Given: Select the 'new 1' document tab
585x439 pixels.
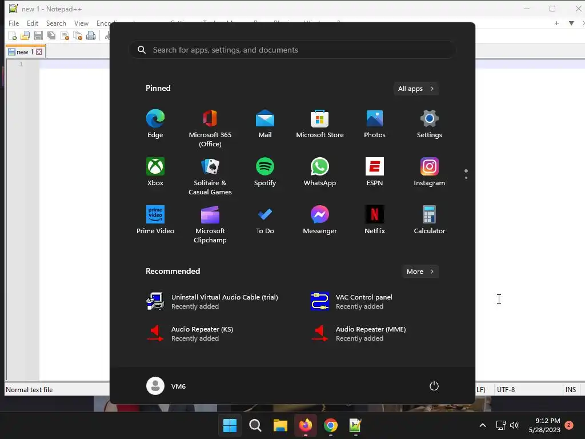Looking at the screenshot, I should [25, 52].
